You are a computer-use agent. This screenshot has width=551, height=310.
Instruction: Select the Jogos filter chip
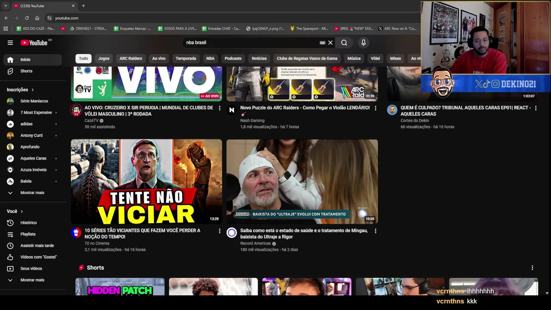[104, 59]
